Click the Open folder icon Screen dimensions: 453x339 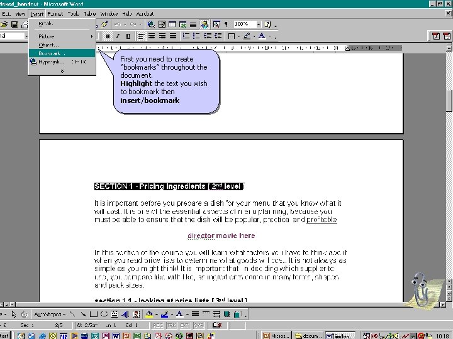[4, 24]
